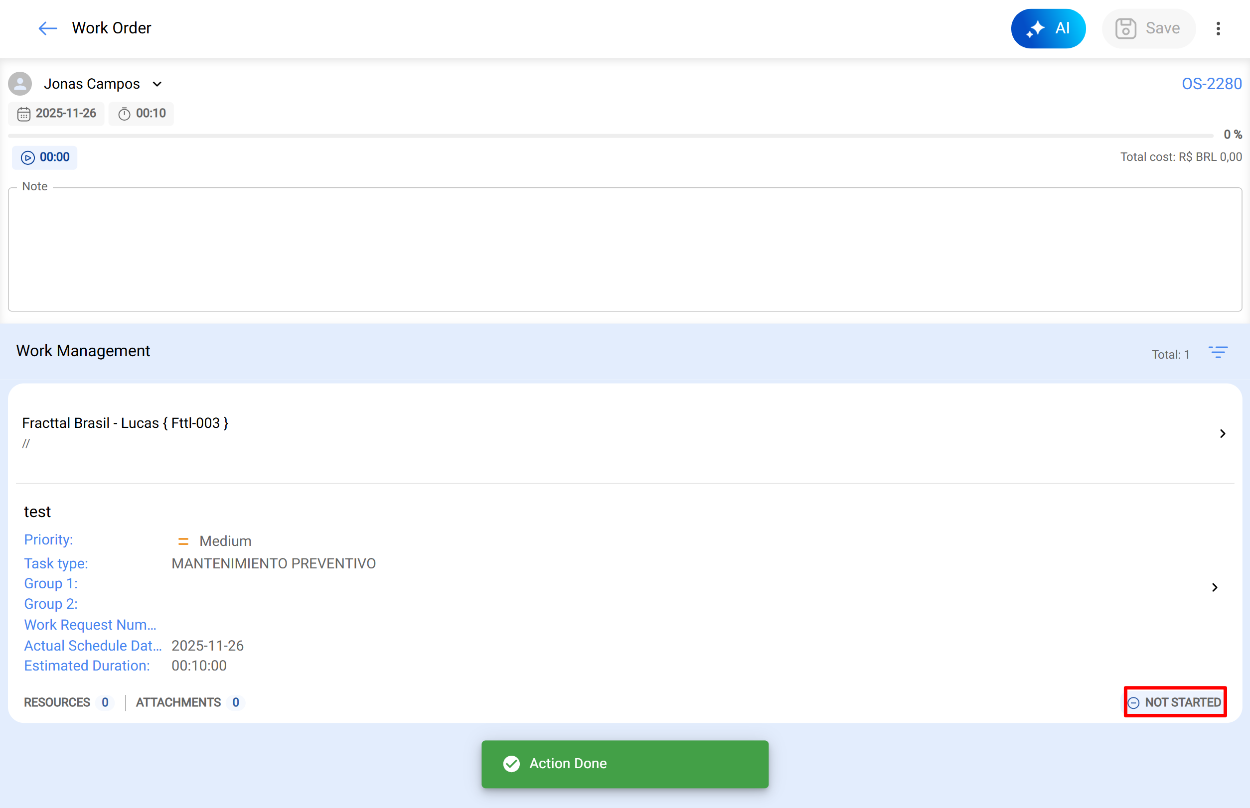
Task: Open the Work Management filter icon
Action: 1218,352
